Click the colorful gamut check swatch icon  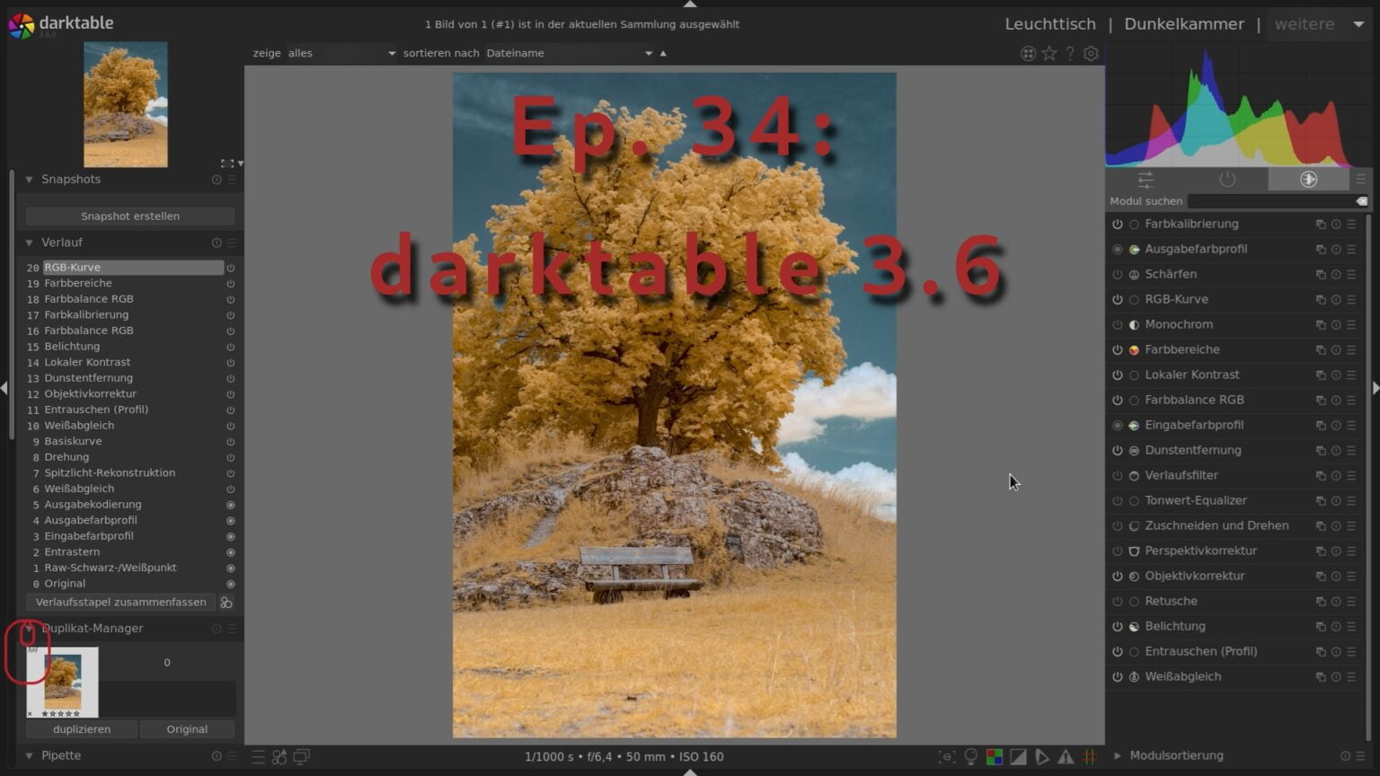[994, 756]
